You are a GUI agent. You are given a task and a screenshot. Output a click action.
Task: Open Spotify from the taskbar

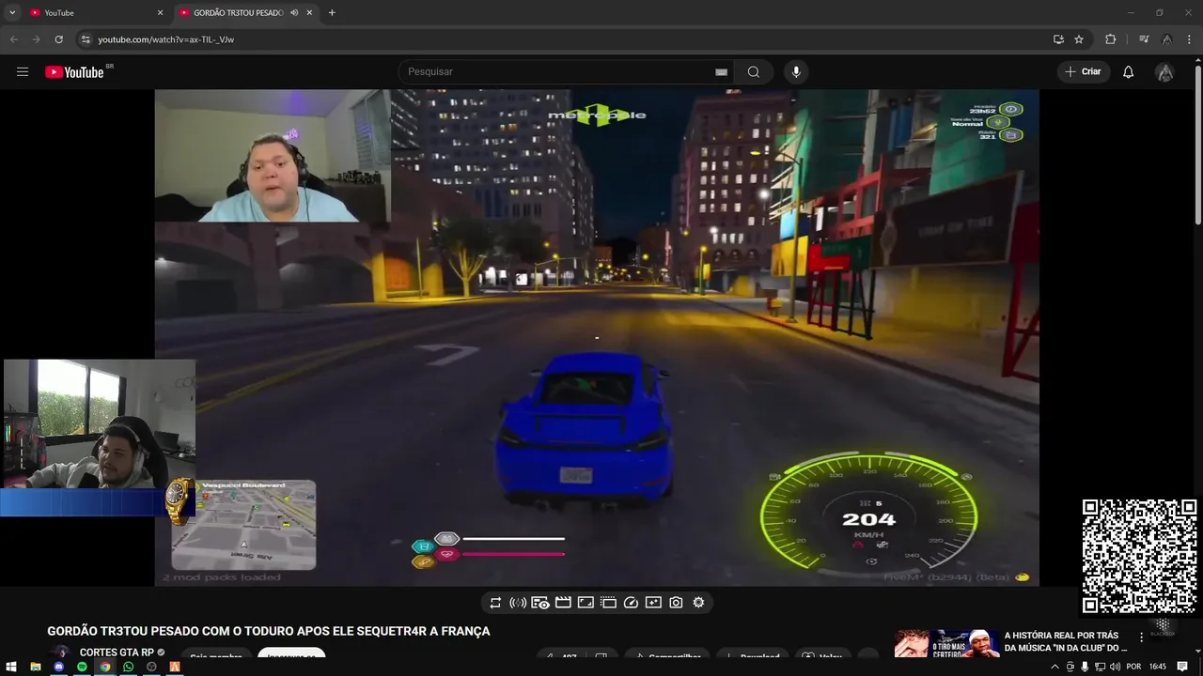click(x=82, y=667)
